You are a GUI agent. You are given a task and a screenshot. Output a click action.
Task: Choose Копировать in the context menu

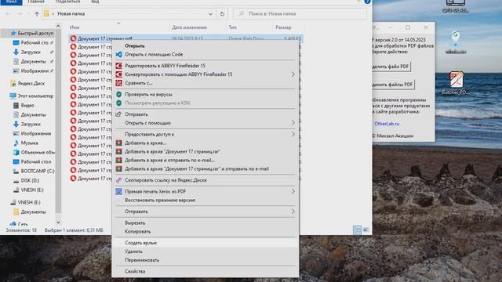206,231
